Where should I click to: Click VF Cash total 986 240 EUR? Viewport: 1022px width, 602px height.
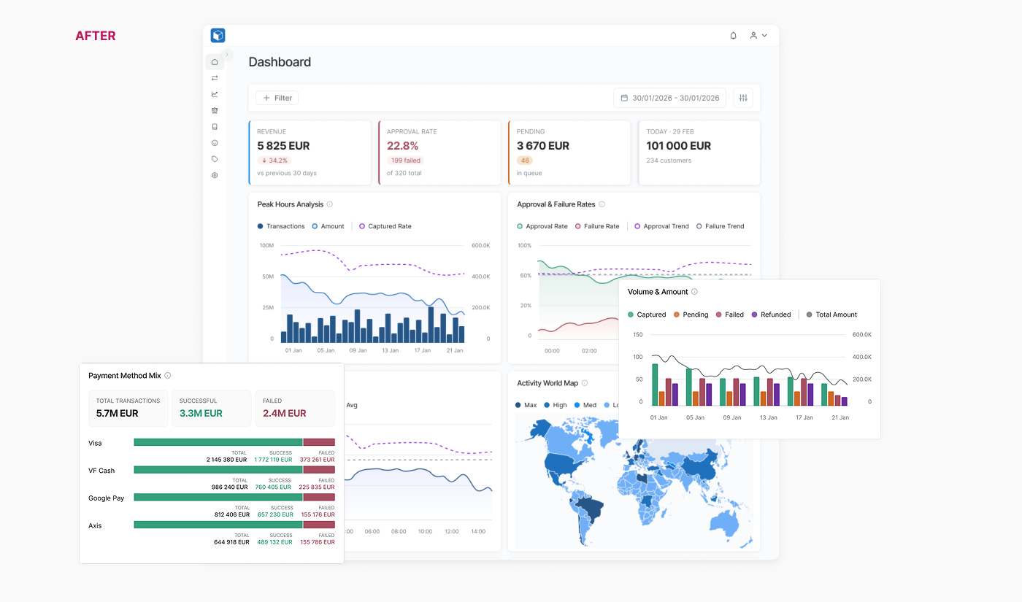(231, 487)
